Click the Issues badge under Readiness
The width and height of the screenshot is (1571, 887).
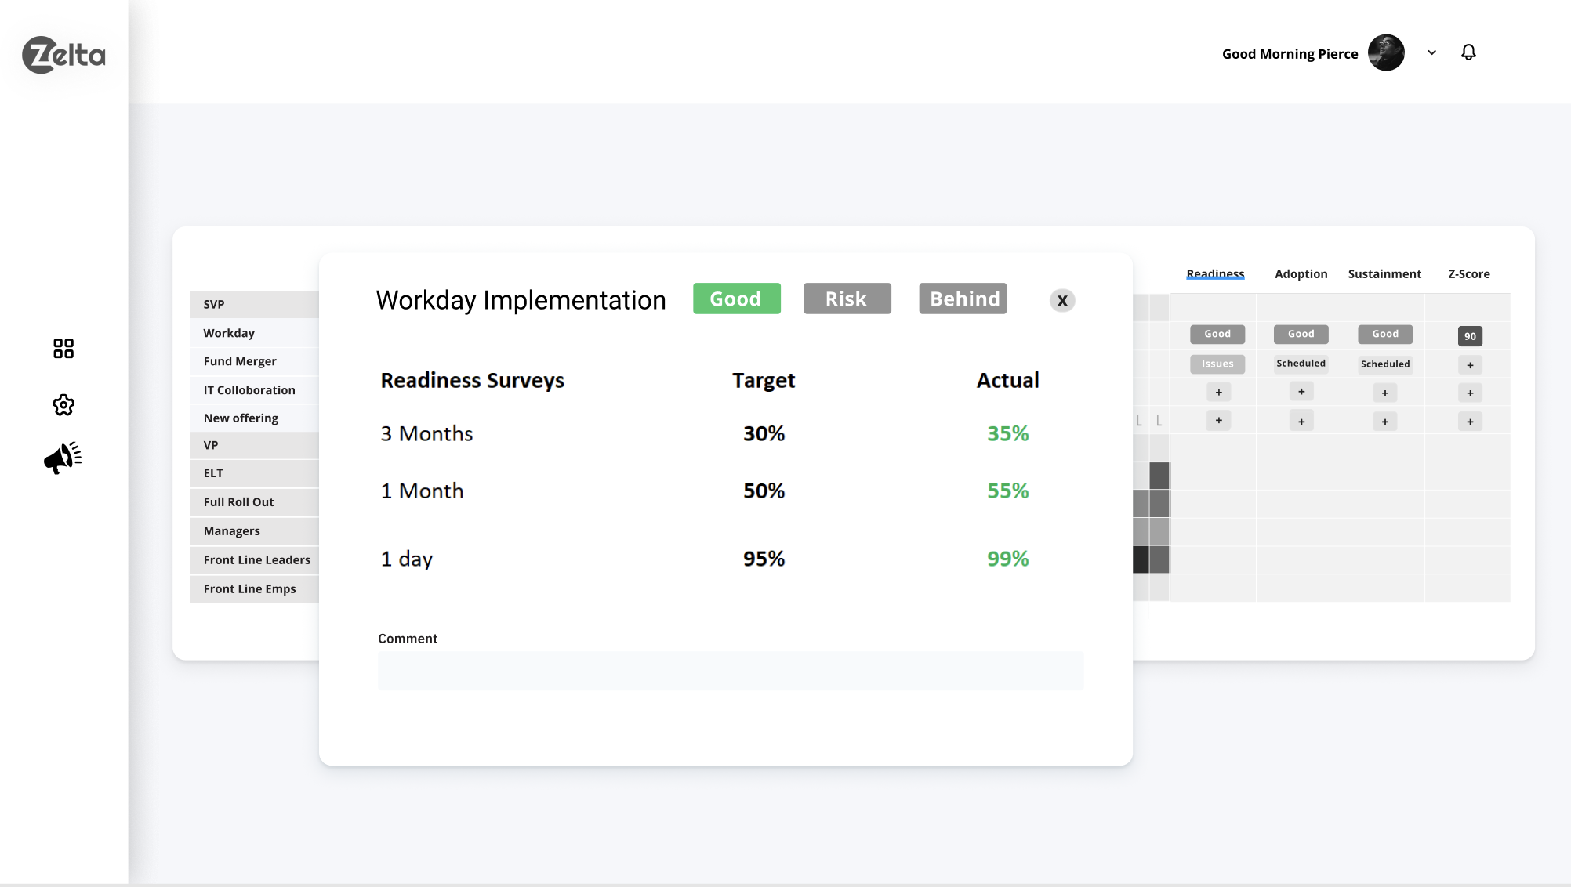pos(1217,364)
